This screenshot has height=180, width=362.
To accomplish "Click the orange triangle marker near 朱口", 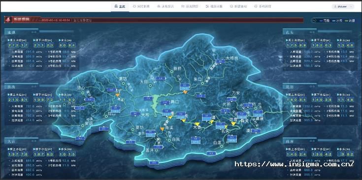I will tap(185, 92).
